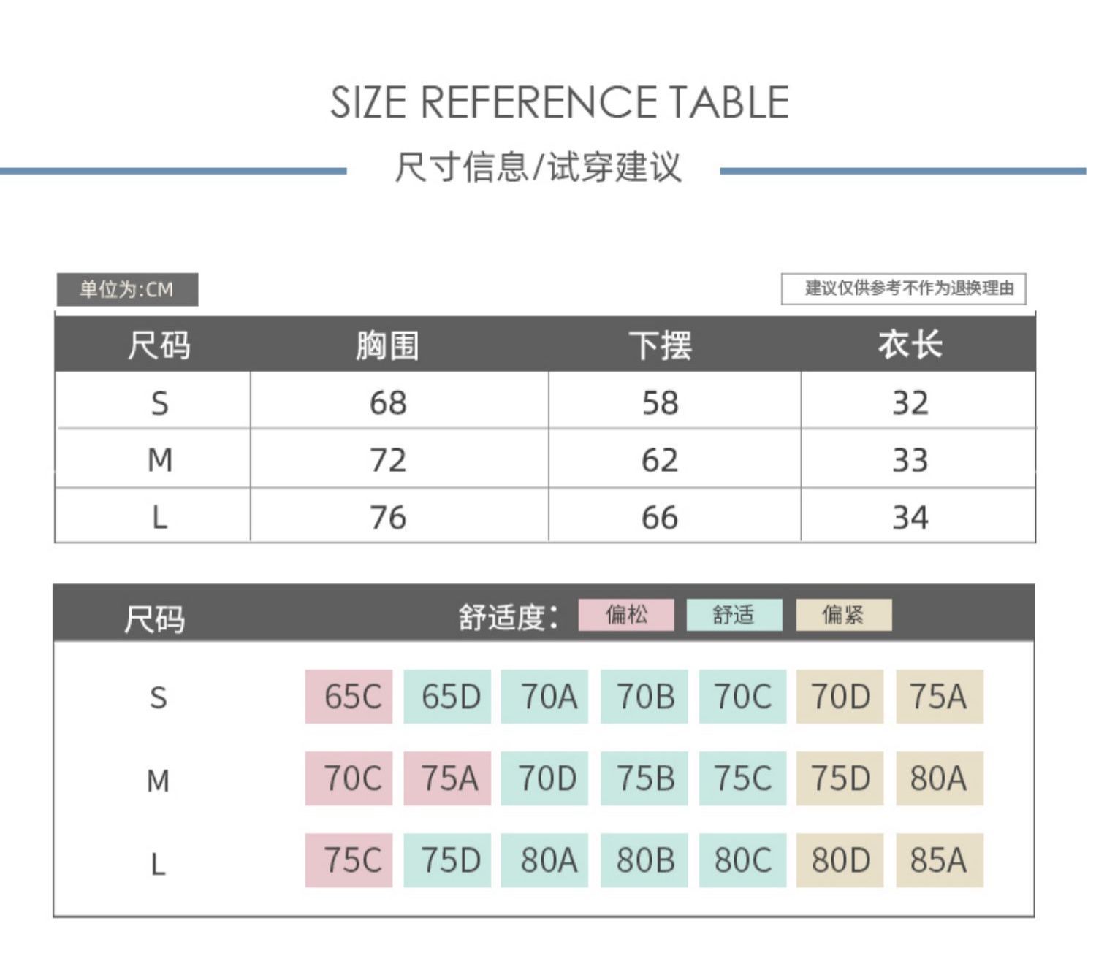The image size is (1096, 980).
Task: Click the bust value 68 cell
Action: pos(387,402)
